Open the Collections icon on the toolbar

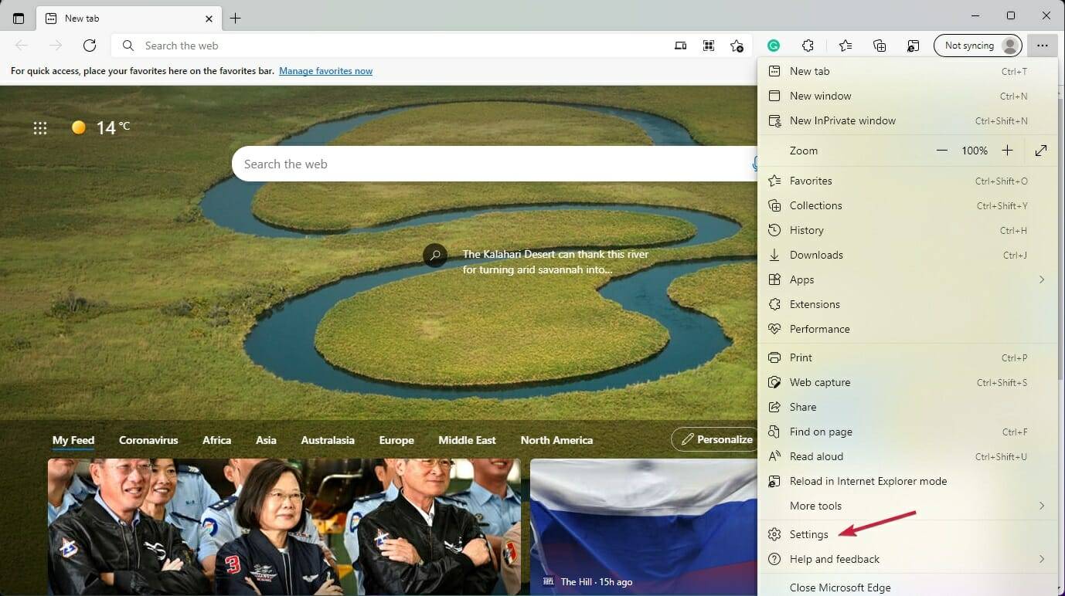click(880, 46)
